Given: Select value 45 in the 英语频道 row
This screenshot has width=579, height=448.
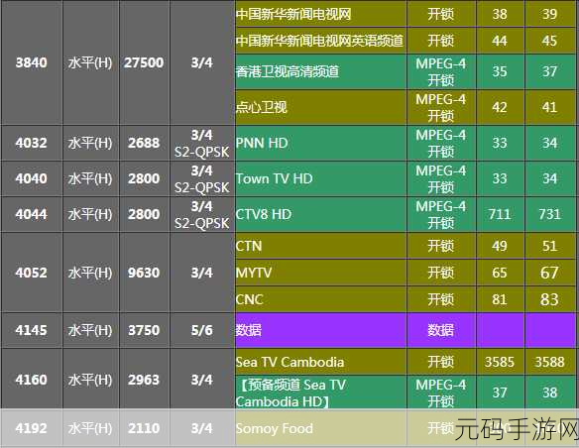Looking at the screenshot, I should click(549, 41).
